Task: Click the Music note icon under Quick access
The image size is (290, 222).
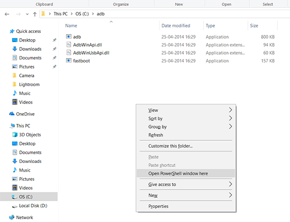Action: [14, 93]
